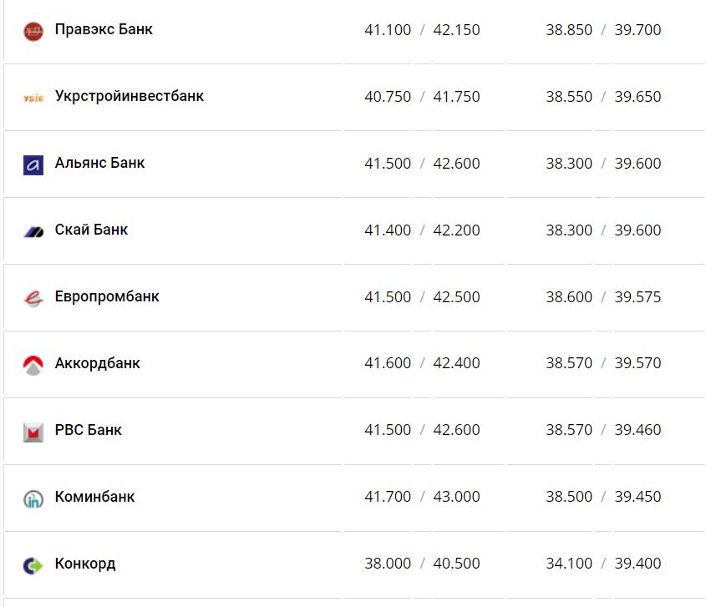
Task: Click the Европромбанк logo icon
Action: point(33,298)
